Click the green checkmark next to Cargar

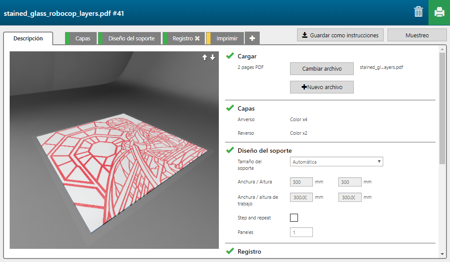[230, 56]
